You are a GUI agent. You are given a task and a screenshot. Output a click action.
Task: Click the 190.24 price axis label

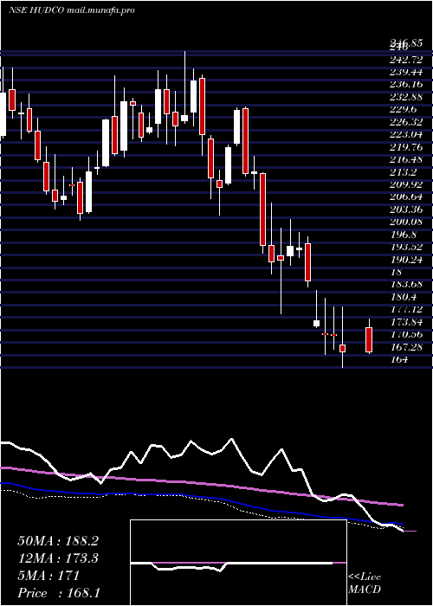[406, 260]
